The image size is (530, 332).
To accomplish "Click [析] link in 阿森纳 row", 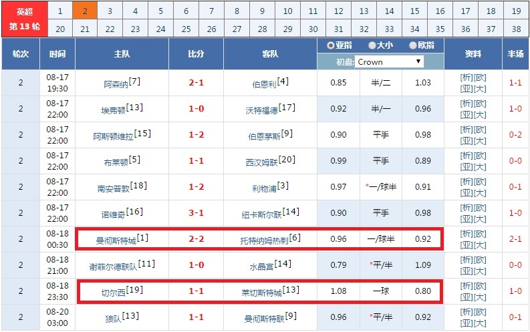I will click(x=467, y=77).
